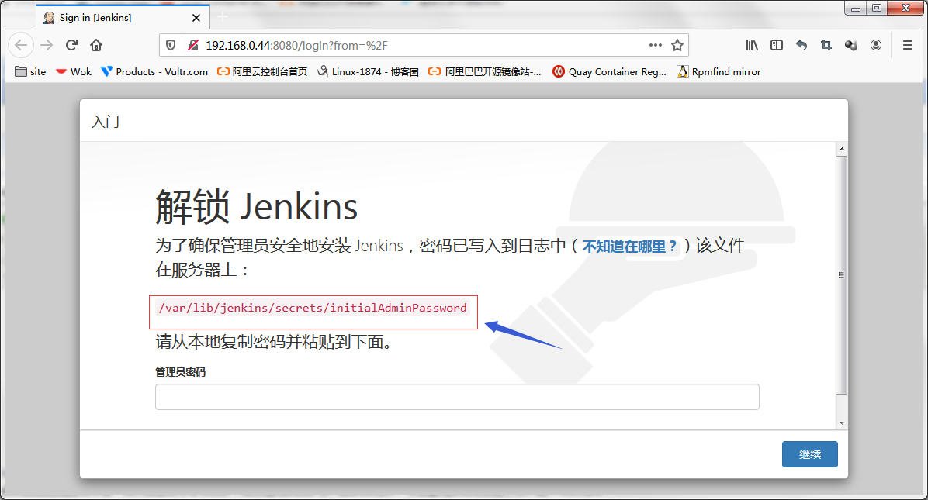Screen dimensions: 928x500
Task: Toggle the sidebar view icon
Action: [x=776, y=45]
